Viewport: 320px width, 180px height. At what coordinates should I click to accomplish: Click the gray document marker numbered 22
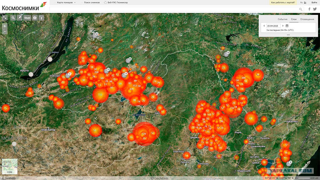95,35
